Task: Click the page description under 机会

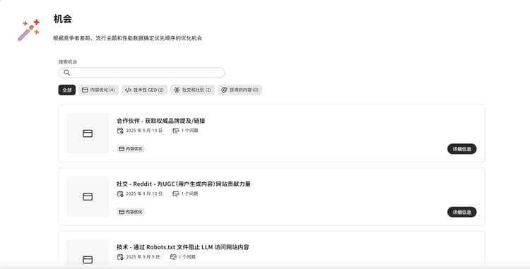Action: coord(127,38)
